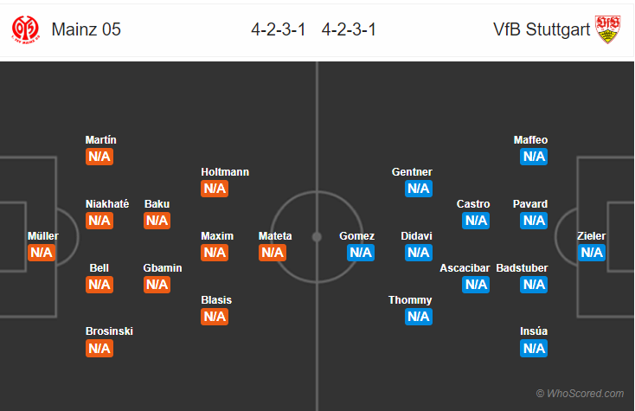Open the Mainz 05 team link
The height and width of the screenshot is (411, 635).
[x=87, y=29]
